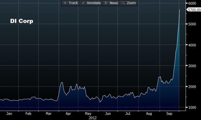201x120 pixels.
Task: Click the May month label
Action: click(x=88, y=114)
